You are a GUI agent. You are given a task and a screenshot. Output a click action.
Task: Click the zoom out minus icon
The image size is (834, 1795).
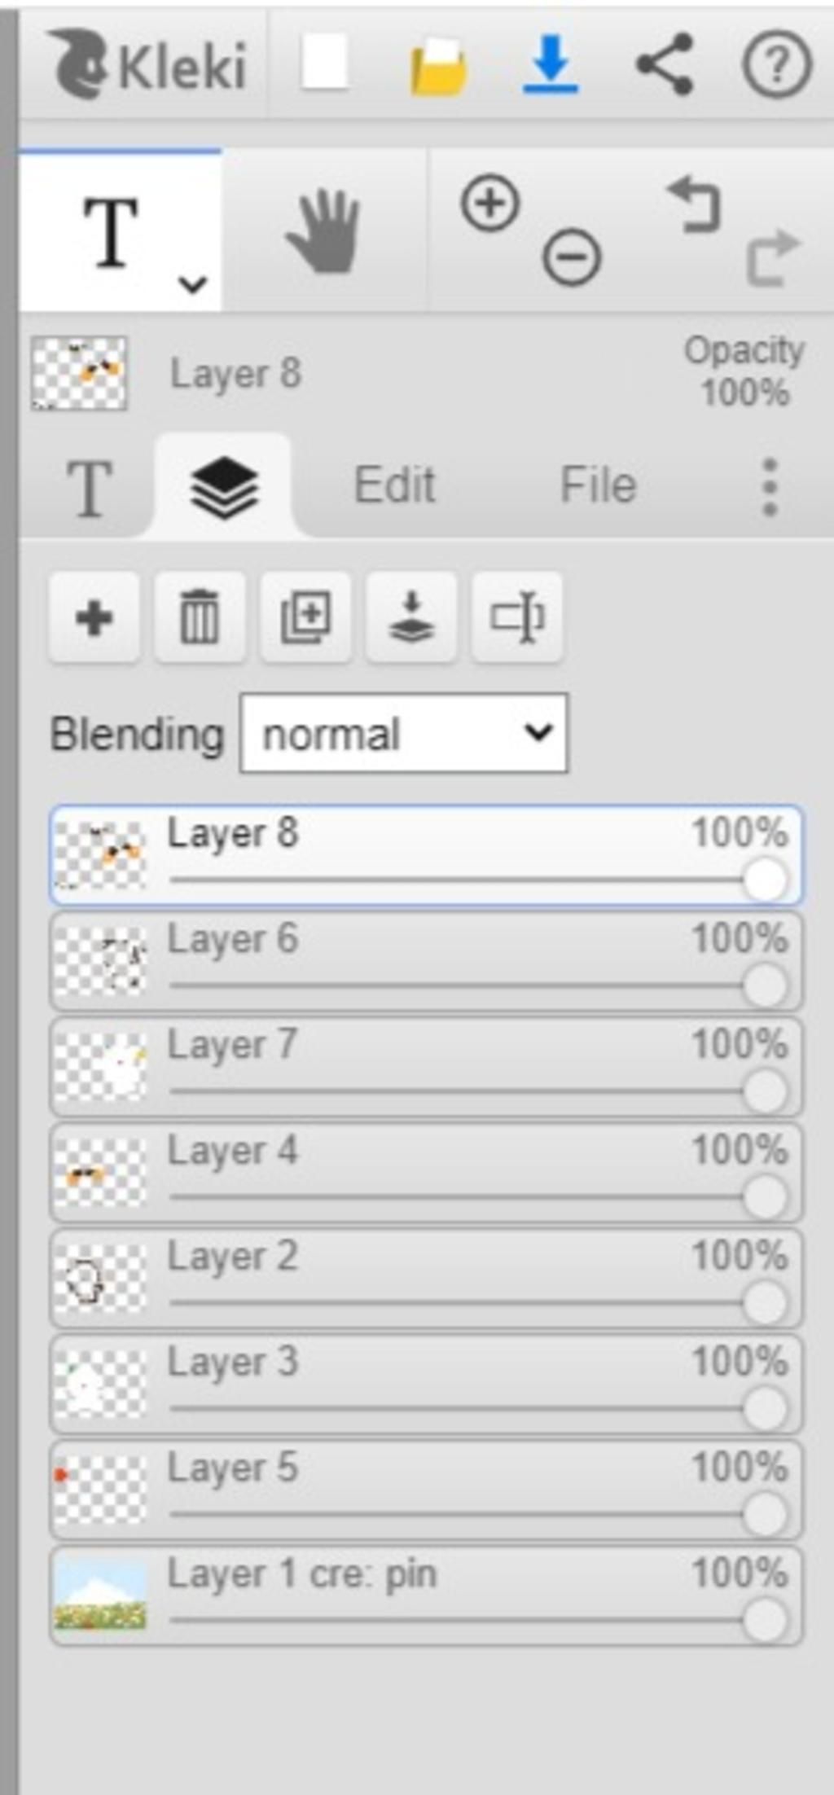[572, 257]
